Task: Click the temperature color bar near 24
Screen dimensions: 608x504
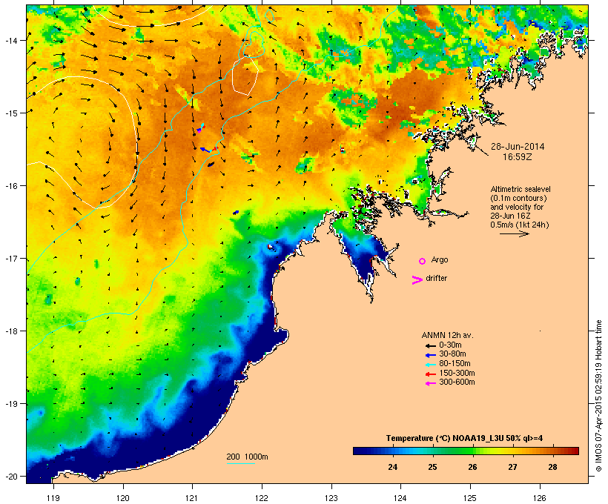Action: point(392,451)
